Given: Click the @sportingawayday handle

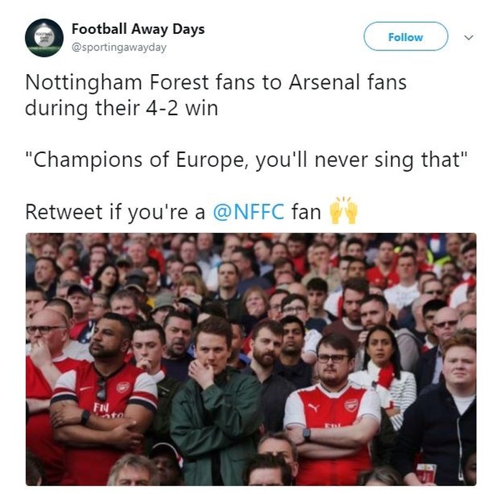Looking at the screenshot, I should pyautogui.click(x=119, y=47).
